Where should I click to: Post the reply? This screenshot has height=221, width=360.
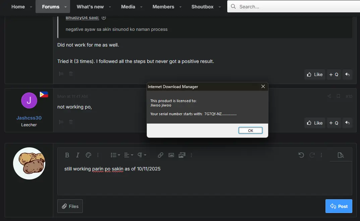coord(339,206)
